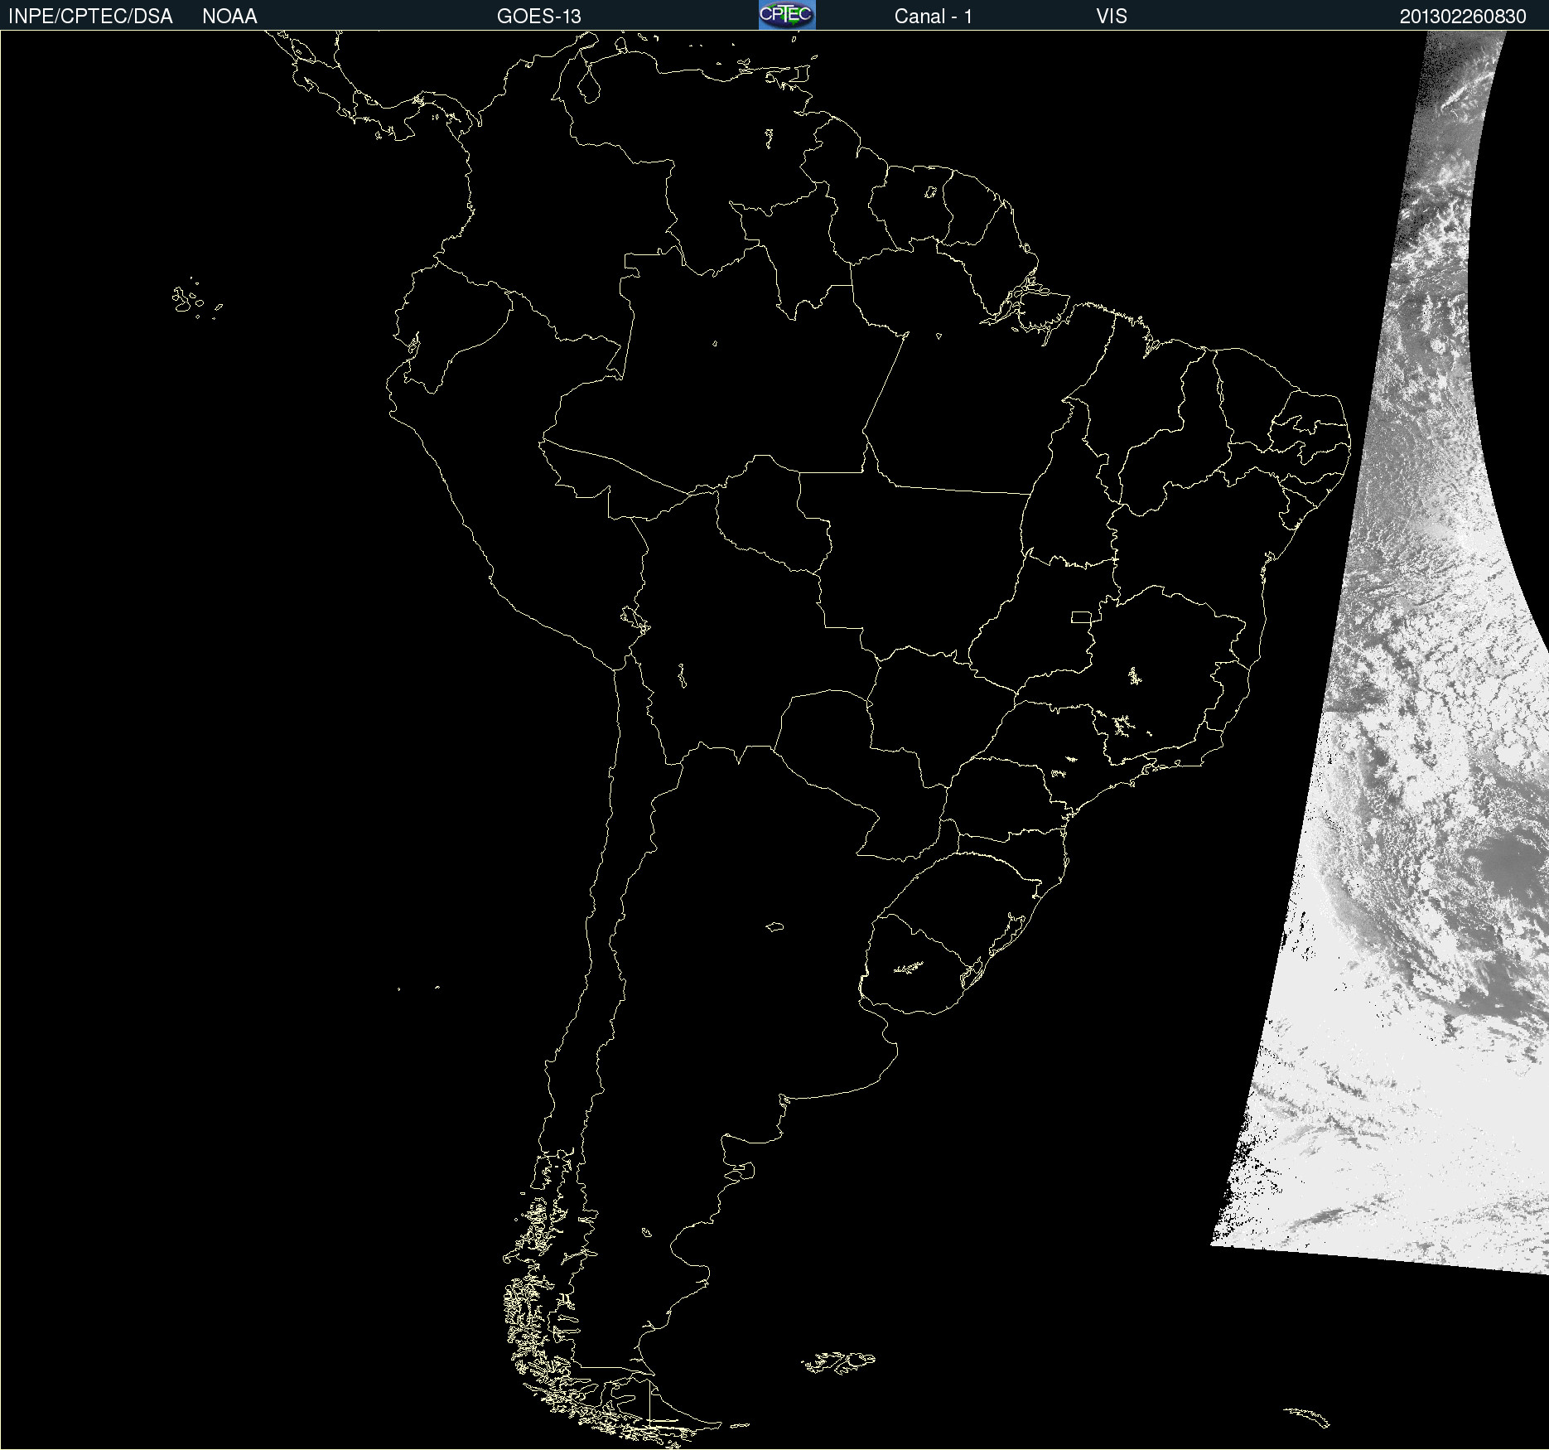The image size is (1549, 1450).
Task: Click the Lake Maracaibo outline in Venezuela
Action: tap(589, 83)
